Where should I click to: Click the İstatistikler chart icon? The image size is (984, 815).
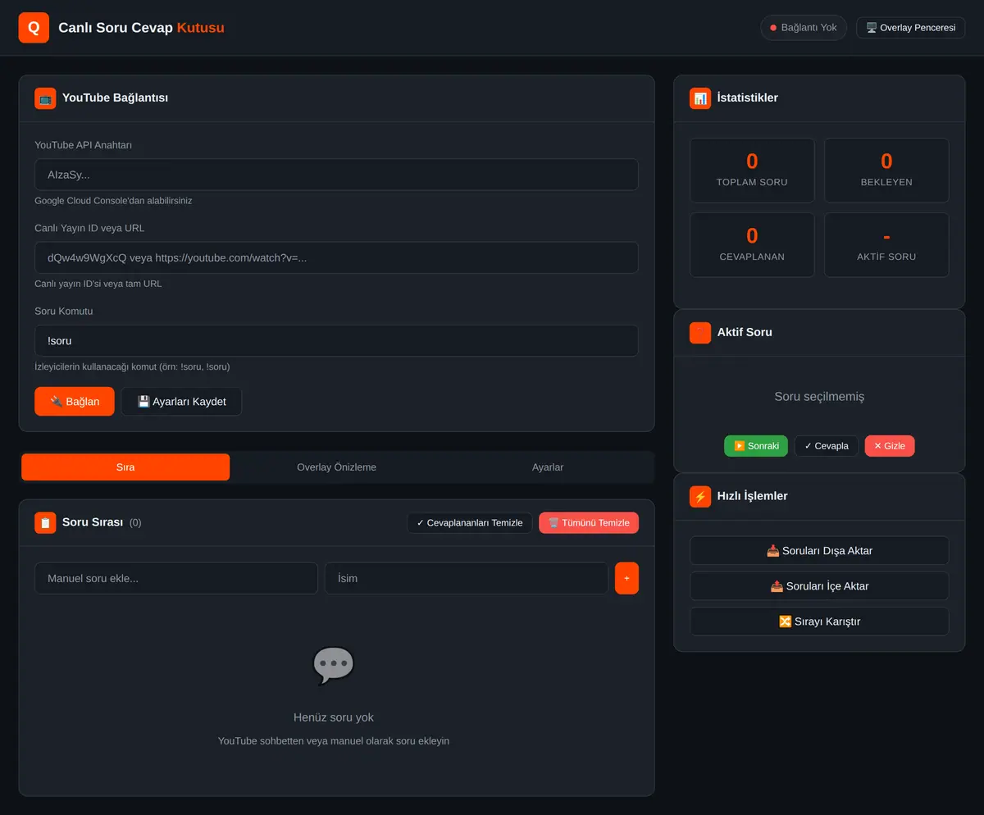click(x=700, y=98)
